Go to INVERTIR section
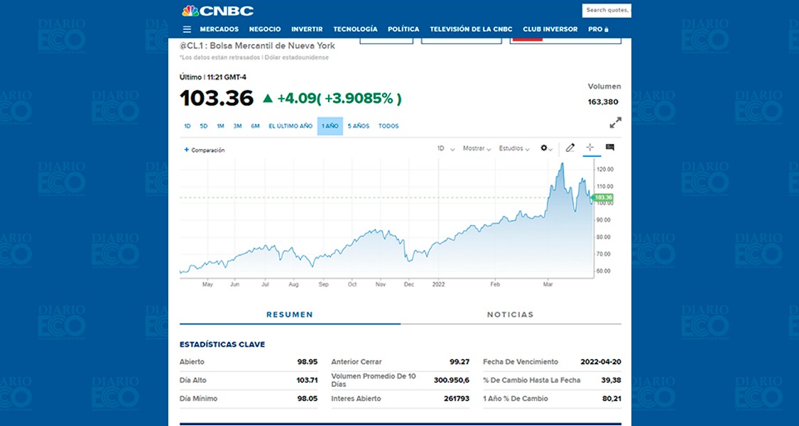Viewport: 799px width, 426px height. point(308,30)
